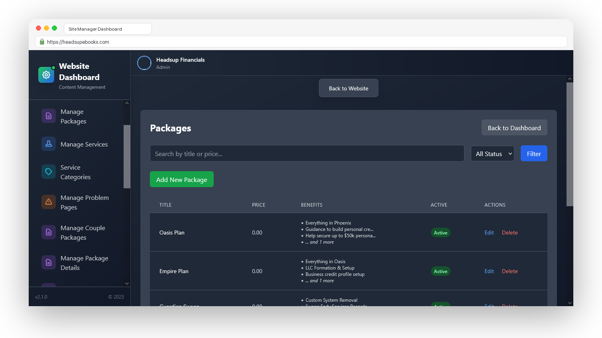Click the TITLE column header
Image resolution: width=602 pixels, height=338 pixels.
pyautogui.click(x=165, y=205)
